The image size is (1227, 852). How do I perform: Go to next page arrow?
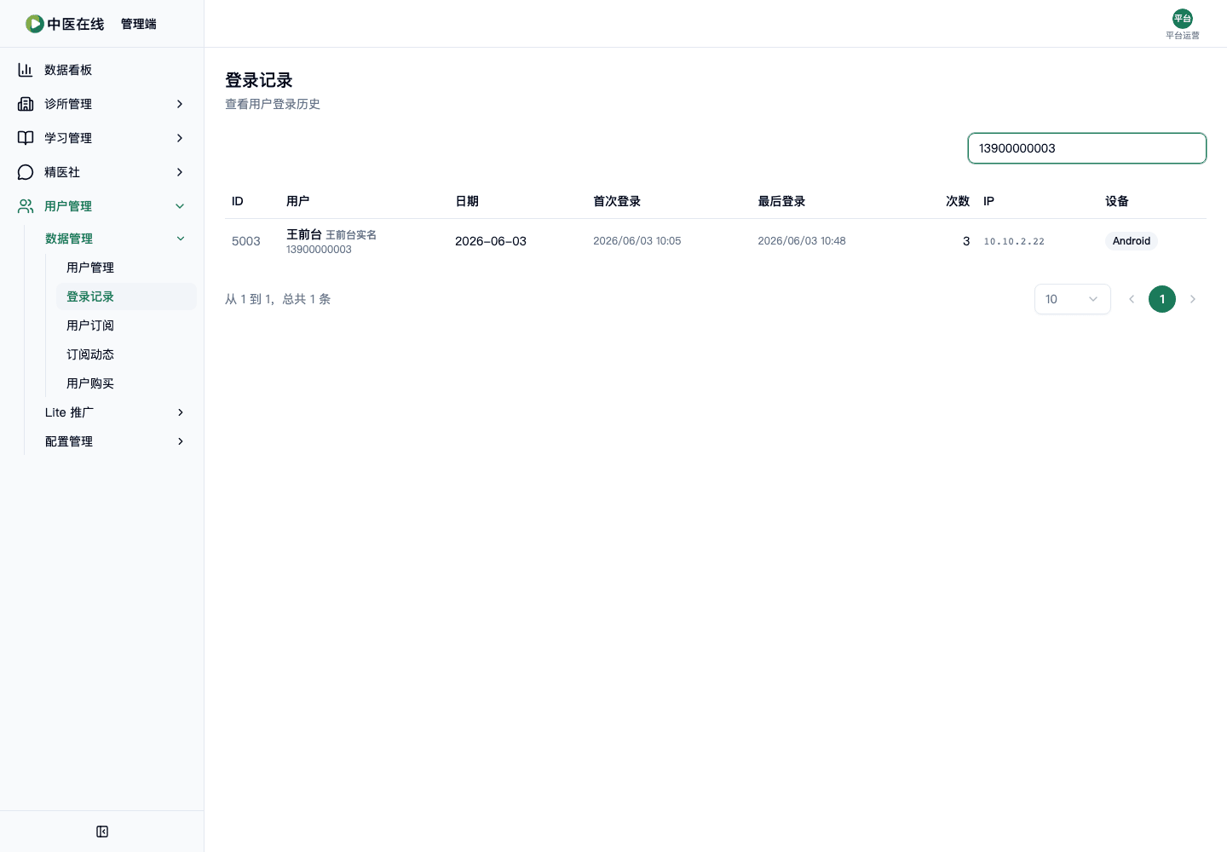click(1193, 299)
